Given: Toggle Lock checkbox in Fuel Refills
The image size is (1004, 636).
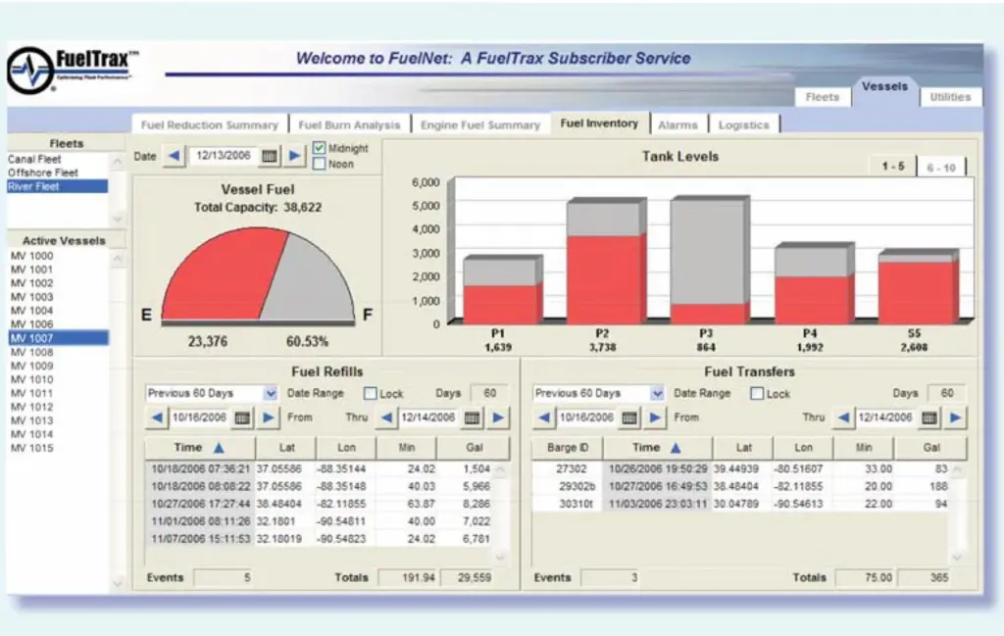Looking at the screenshot, I should pos(370,394).
